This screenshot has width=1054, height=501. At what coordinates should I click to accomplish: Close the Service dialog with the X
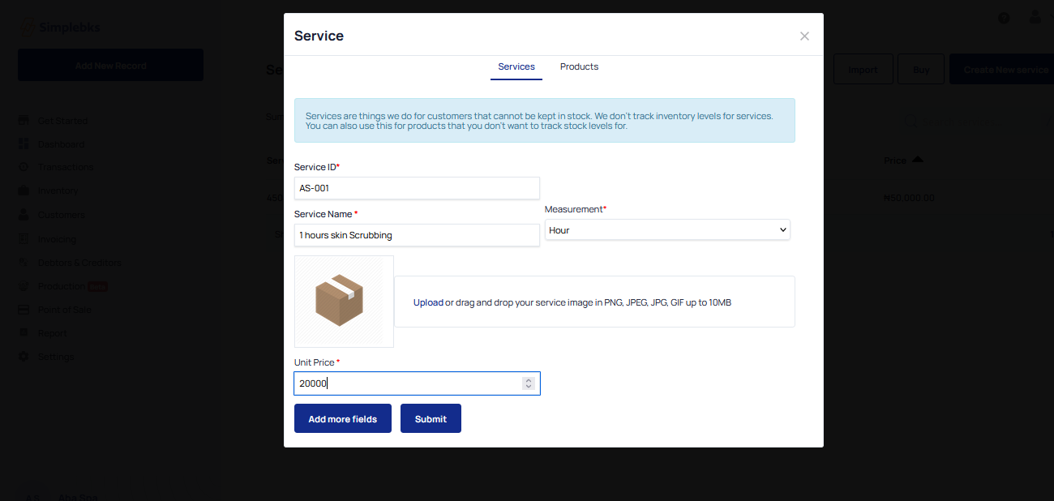(804, 36)
